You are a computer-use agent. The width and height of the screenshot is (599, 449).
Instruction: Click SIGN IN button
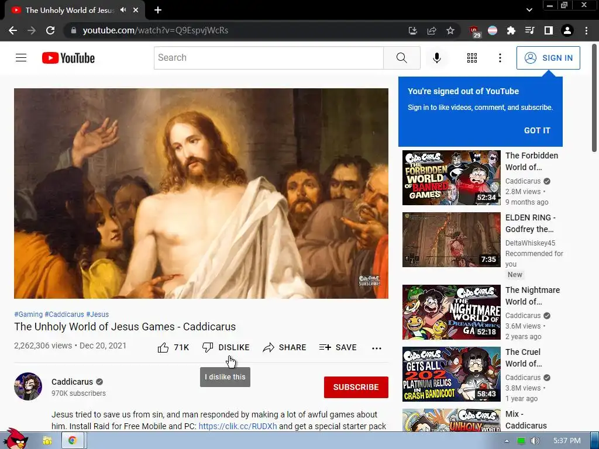(x=548, y=58)
